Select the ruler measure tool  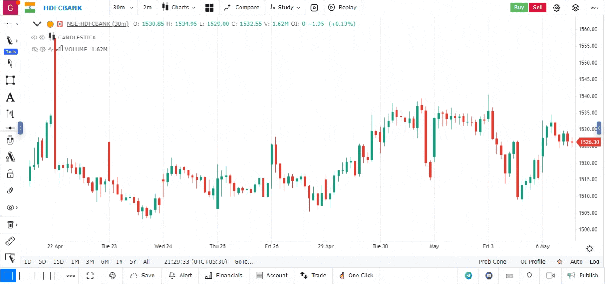(10, 241)
